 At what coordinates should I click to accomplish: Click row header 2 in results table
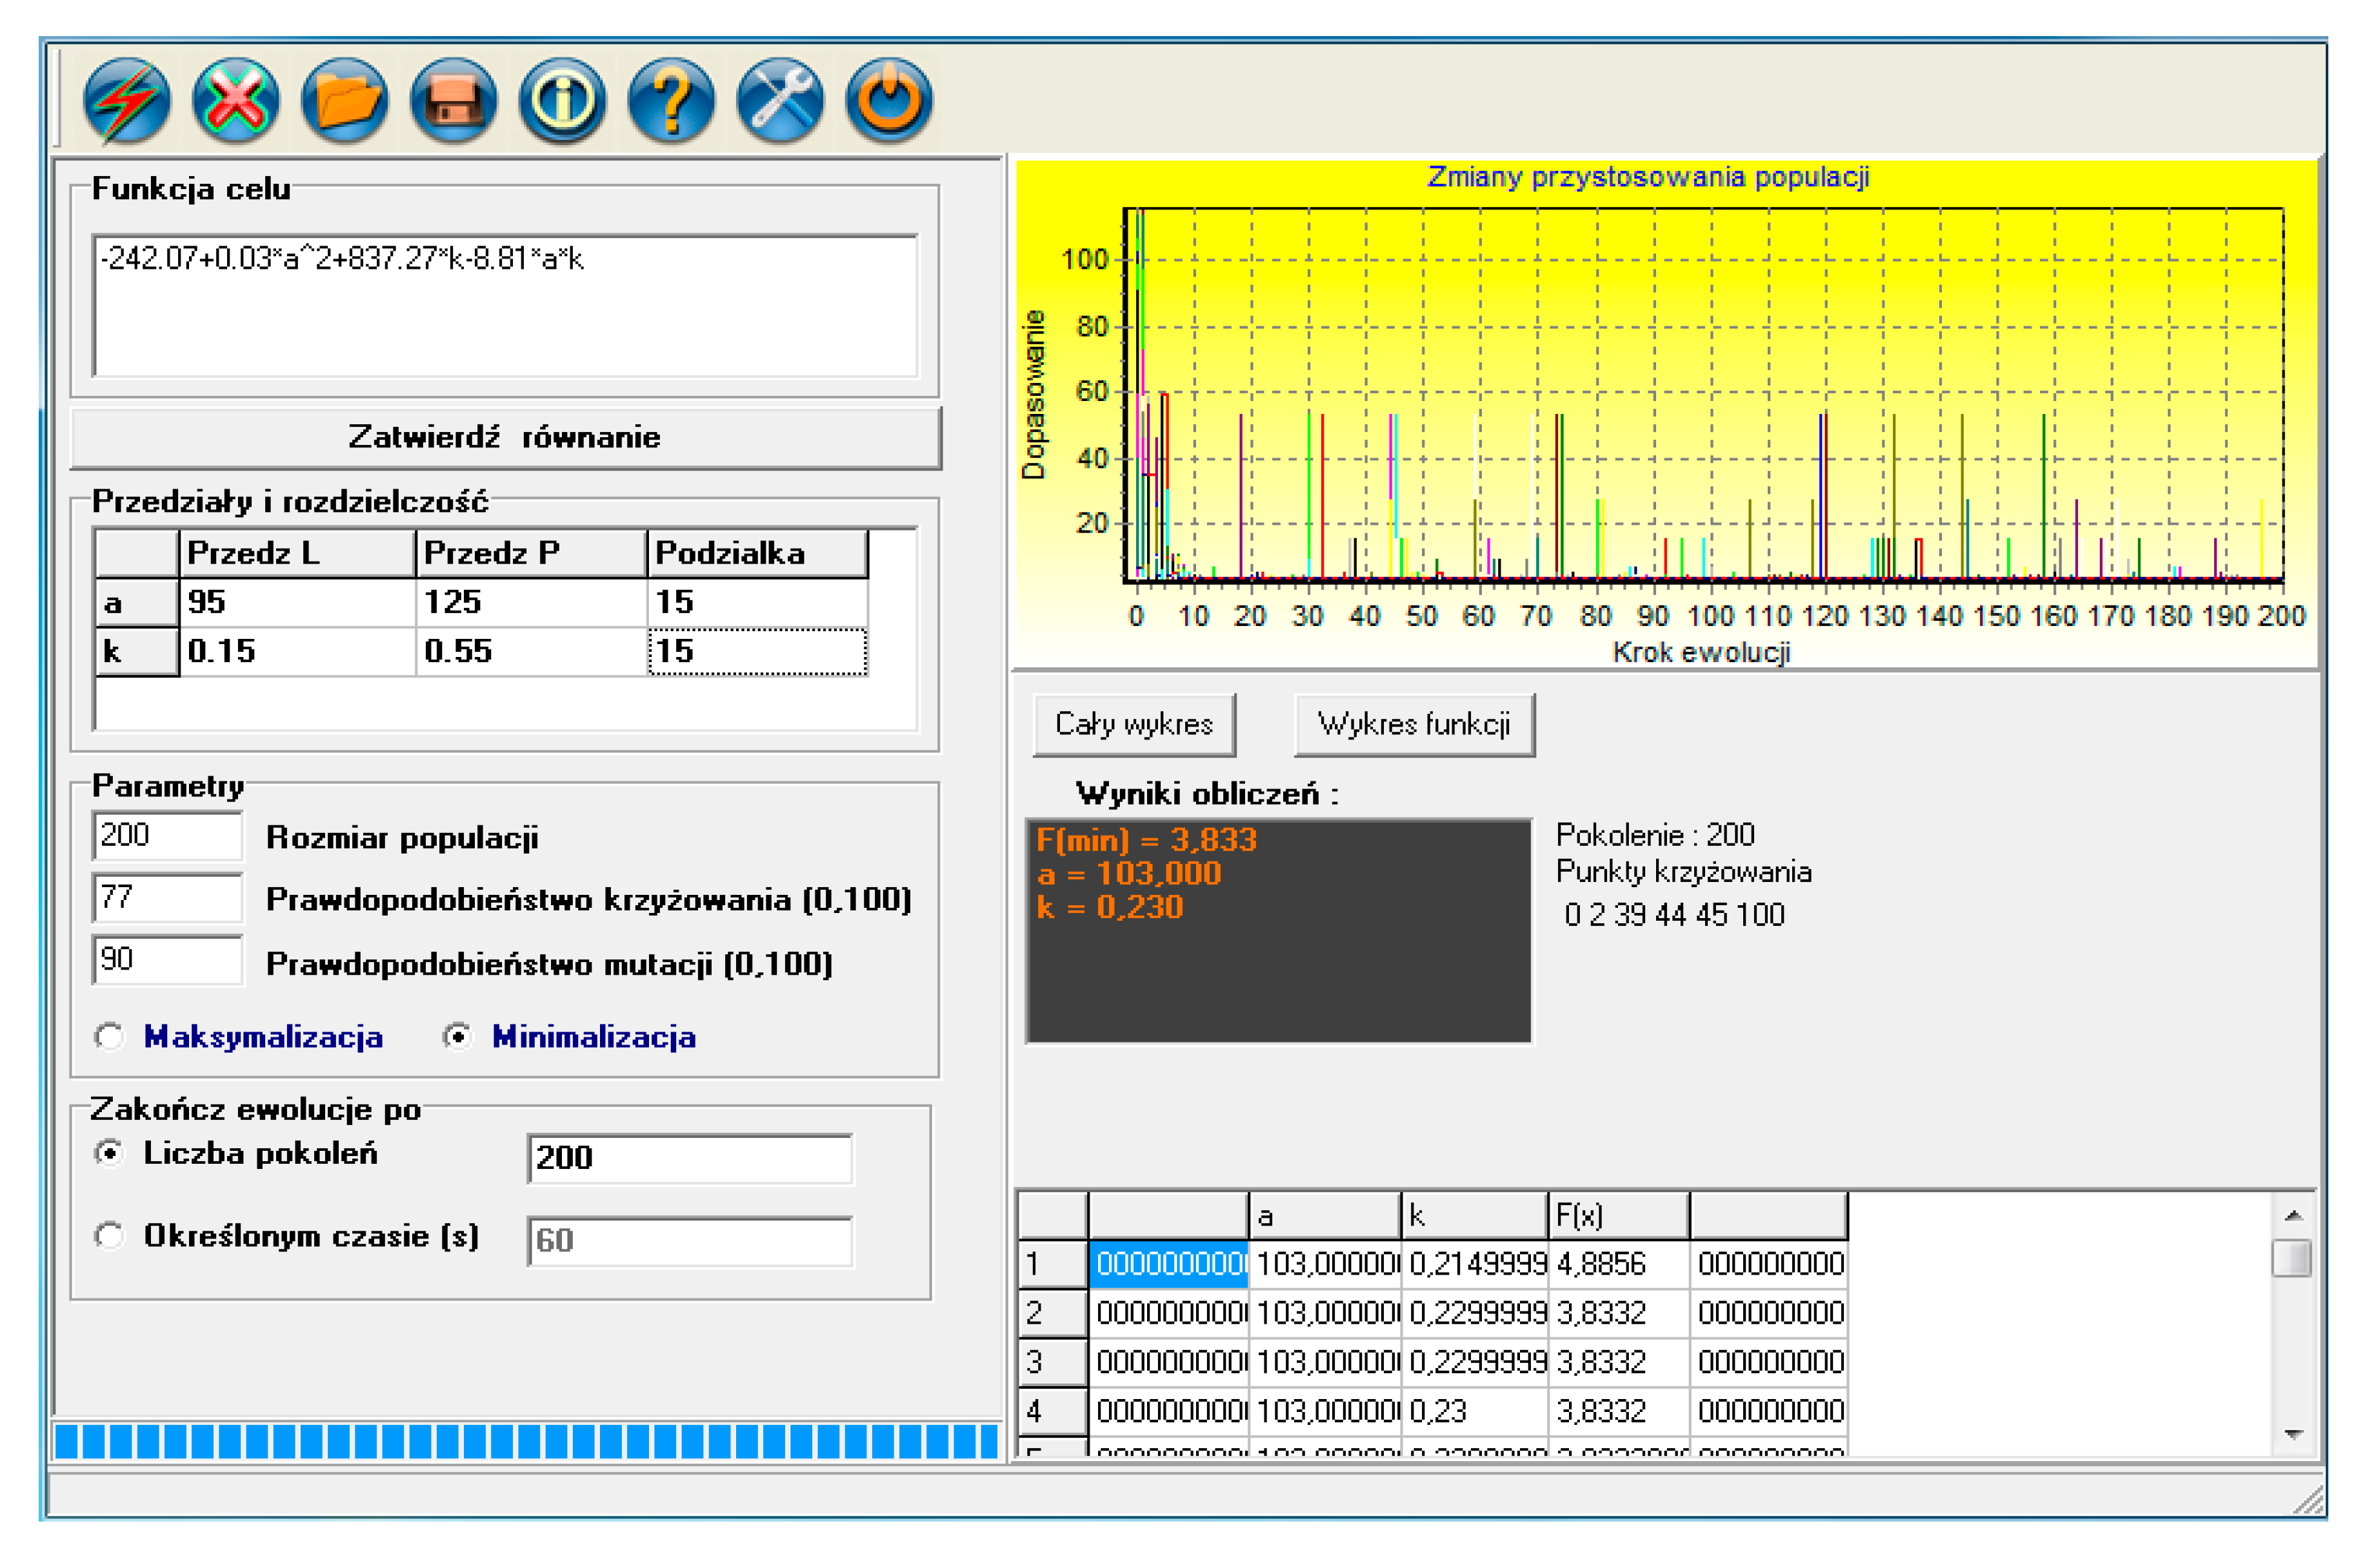tap(1052, 1314)
